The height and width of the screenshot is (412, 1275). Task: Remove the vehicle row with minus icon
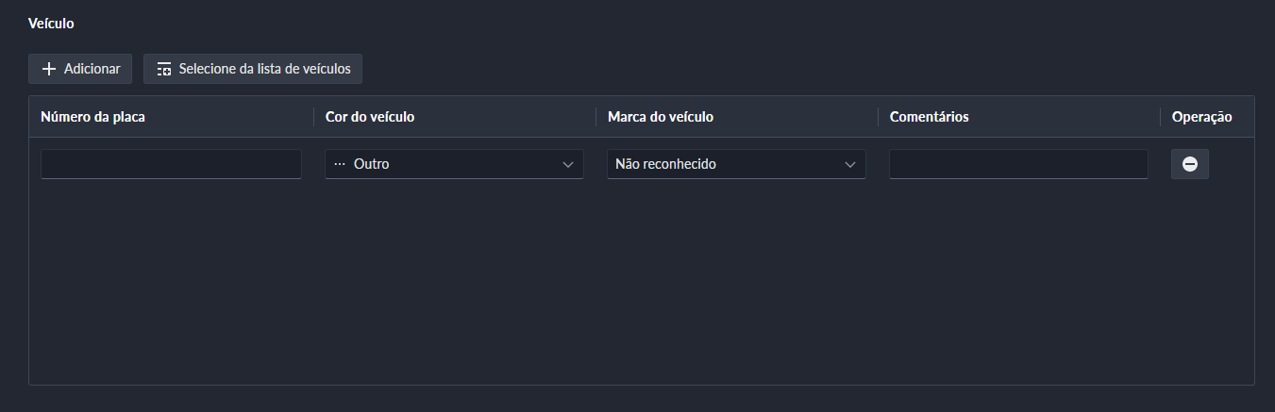pos(1190,164)
